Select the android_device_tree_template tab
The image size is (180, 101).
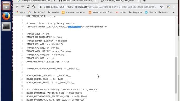[118, 1]
